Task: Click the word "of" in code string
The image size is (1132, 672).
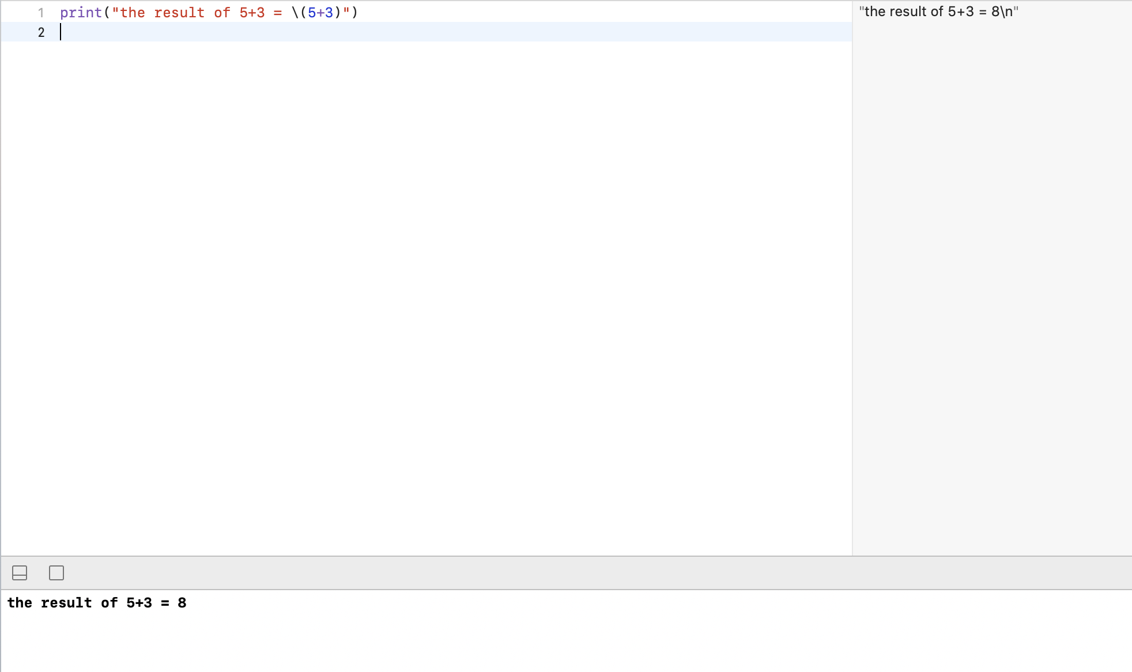Action: coord(222,13)
